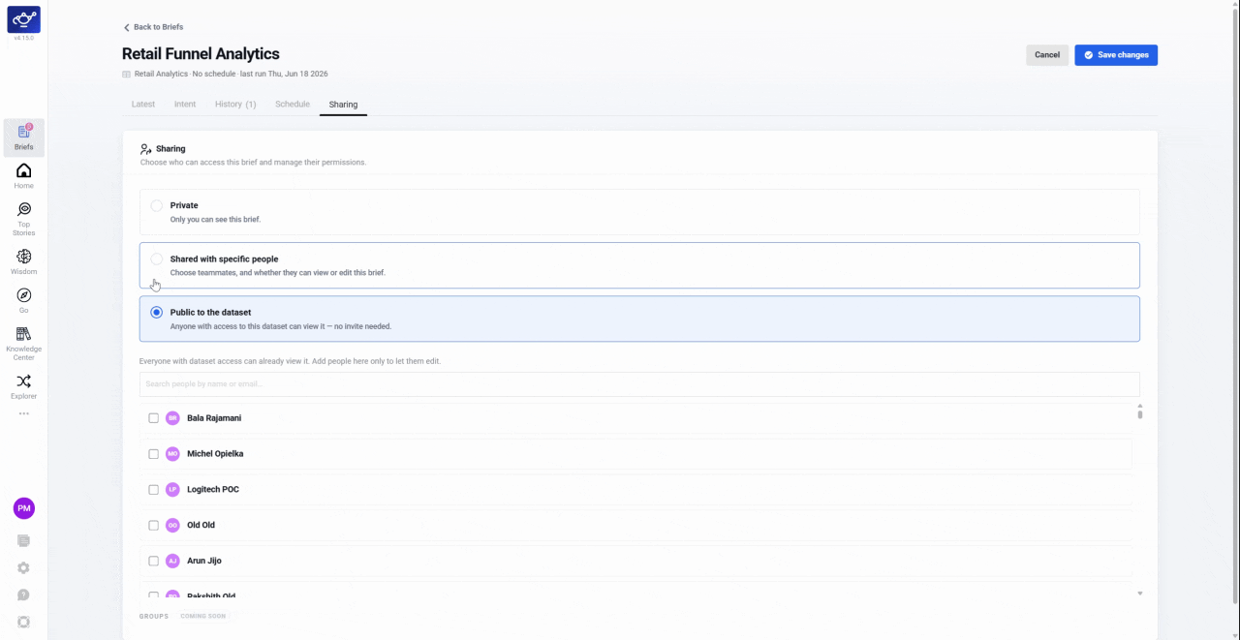Check the Bala Rajamani checkbox
Screen dimensions: 1240x640
[153, 418]
